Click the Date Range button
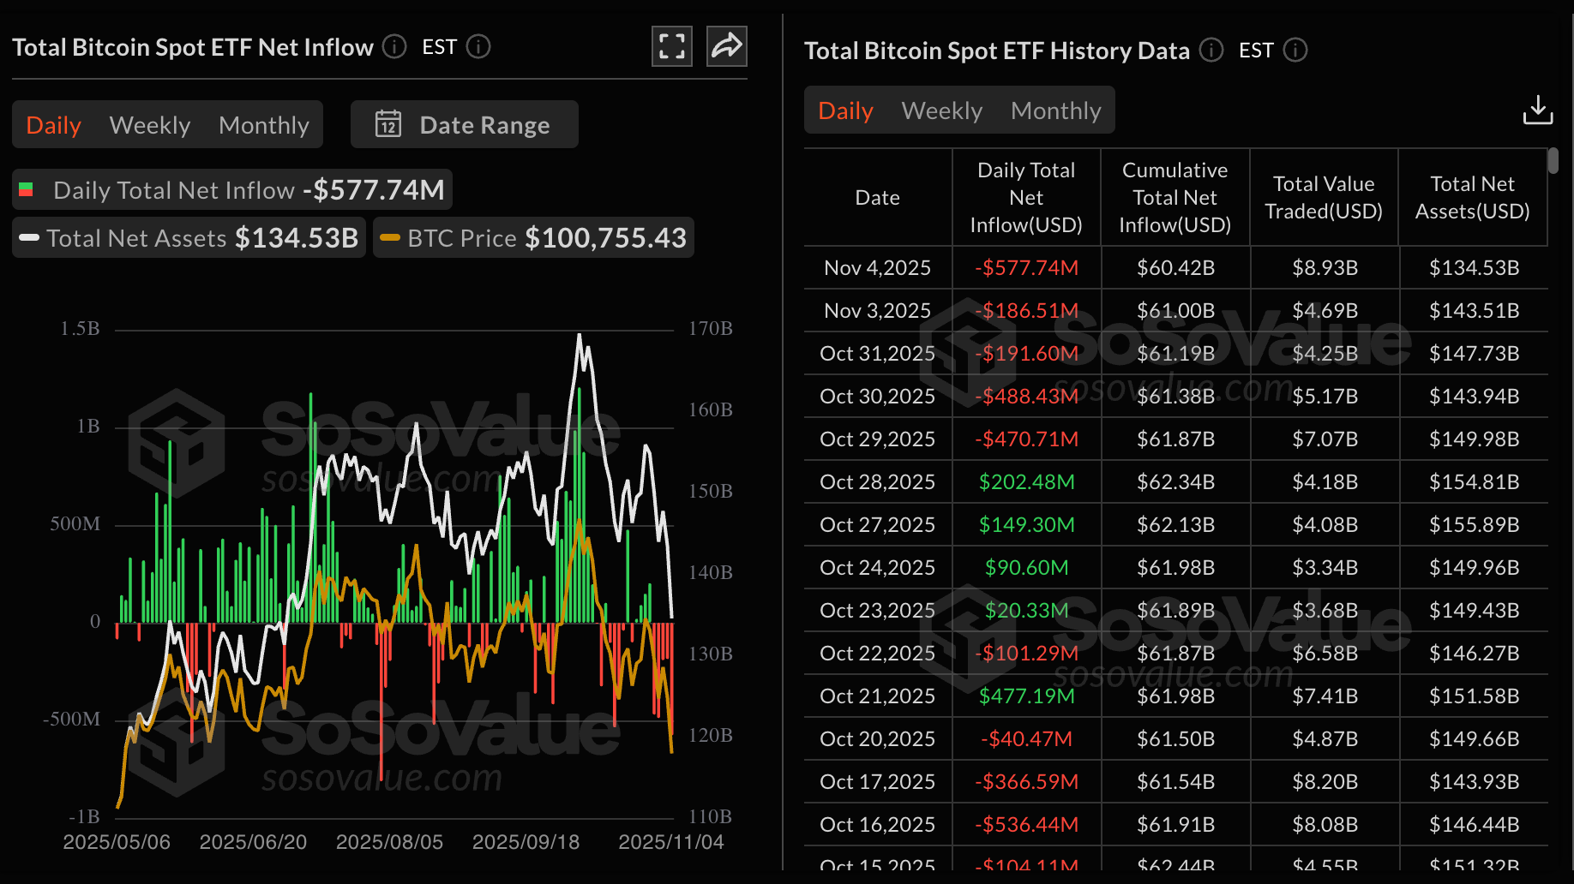This screenshot has width=1574, height=884. (464, 124)
